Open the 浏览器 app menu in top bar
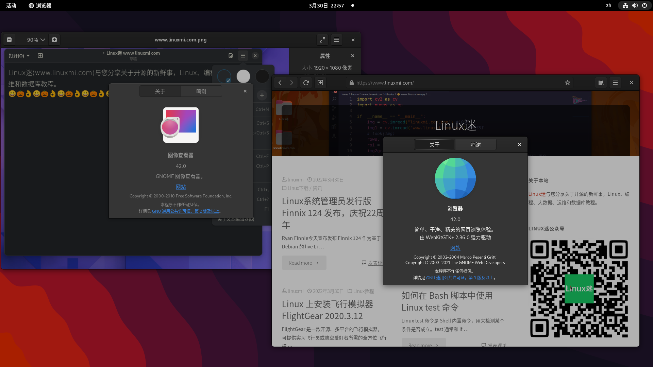653x367 pixels. pos(40,5)
